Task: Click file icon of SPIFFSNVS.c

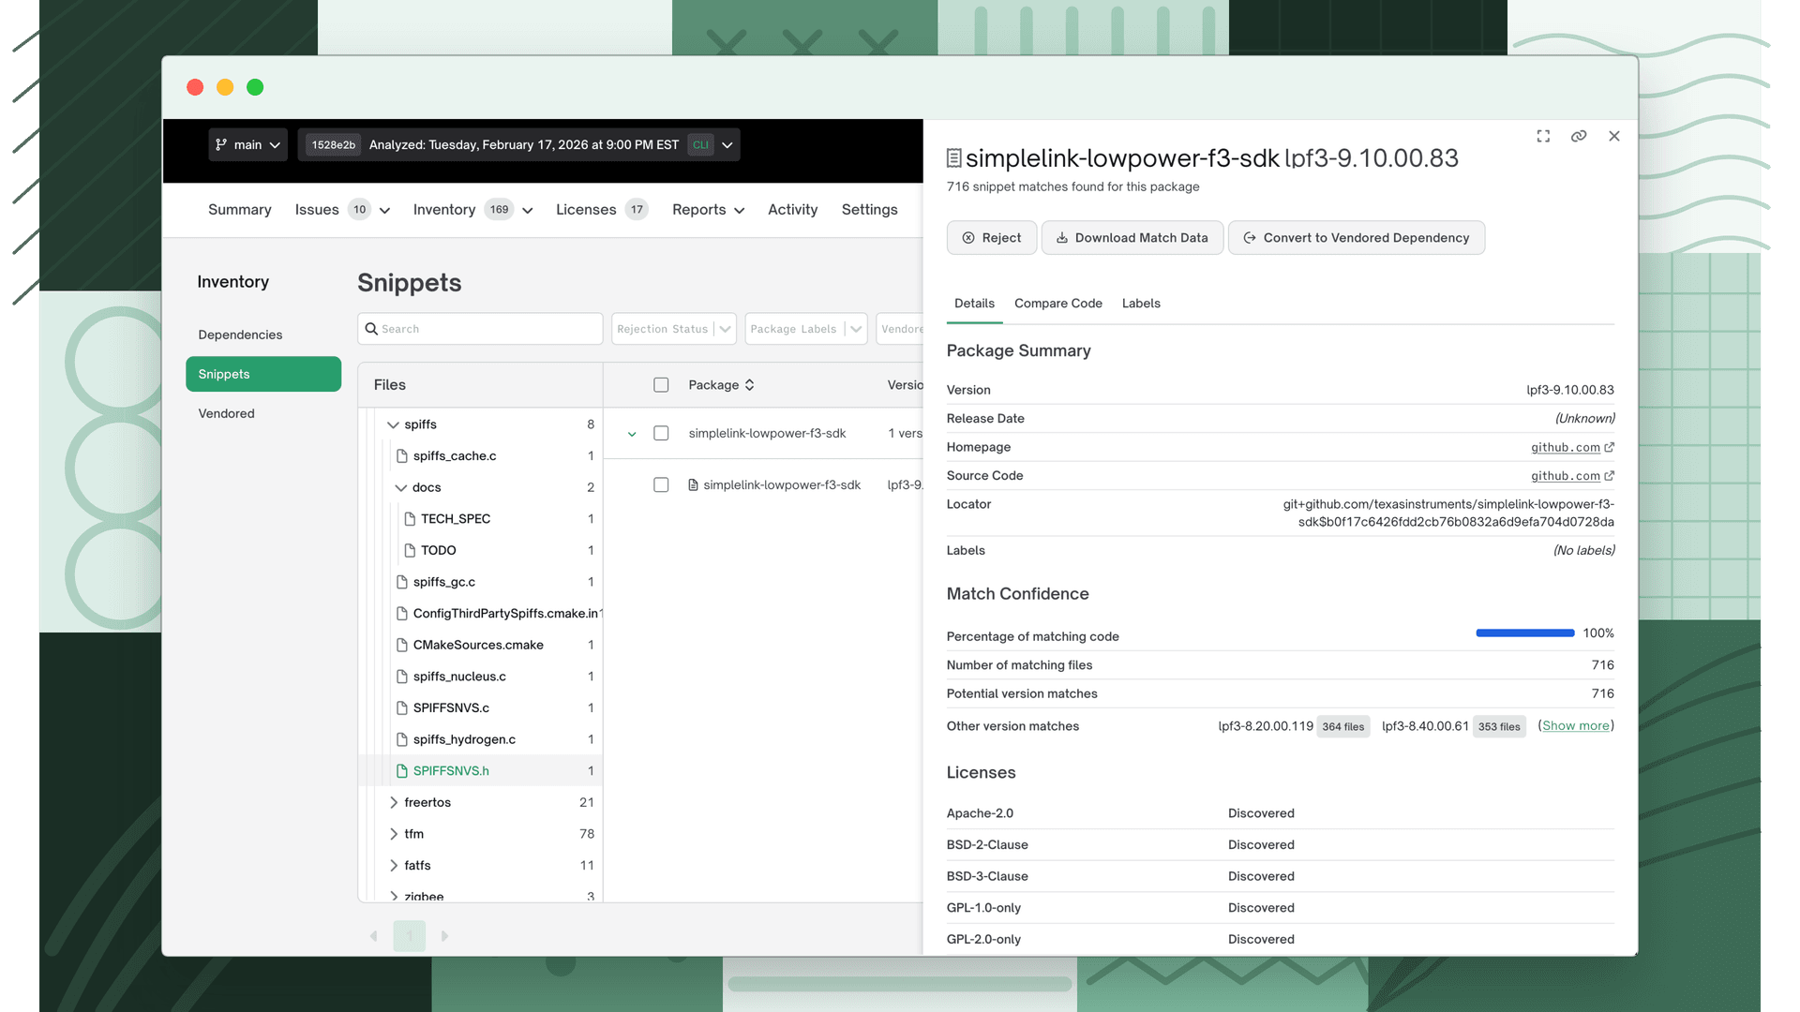Action: (x=402, y=708)
